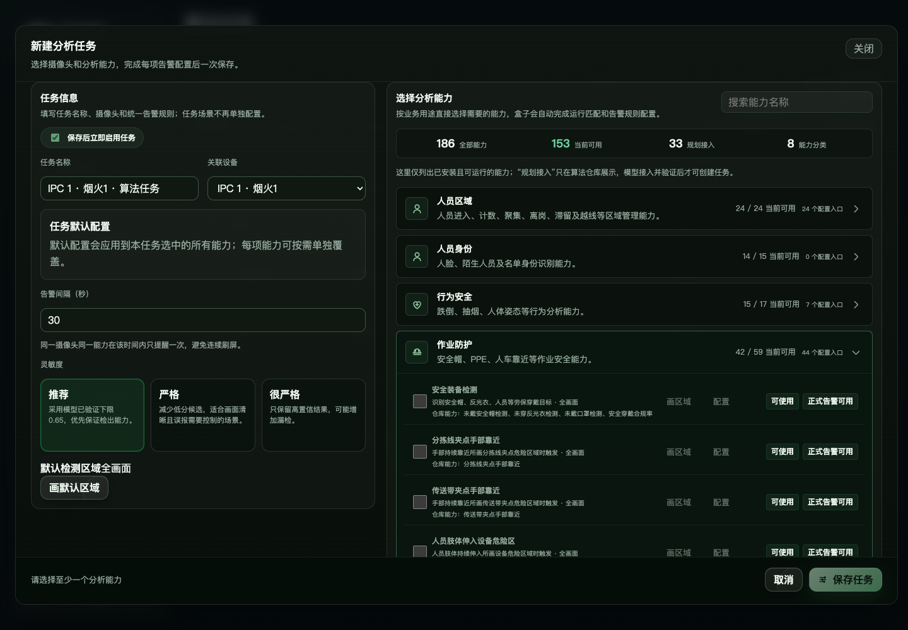Click the 33 规划接入 stat

(x=692, y=144)
